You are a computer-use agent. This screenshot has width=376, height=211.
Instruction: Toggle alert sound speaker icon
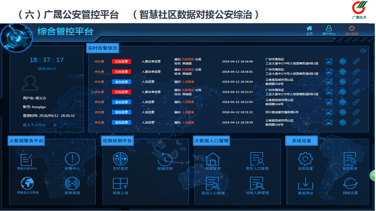363,51
